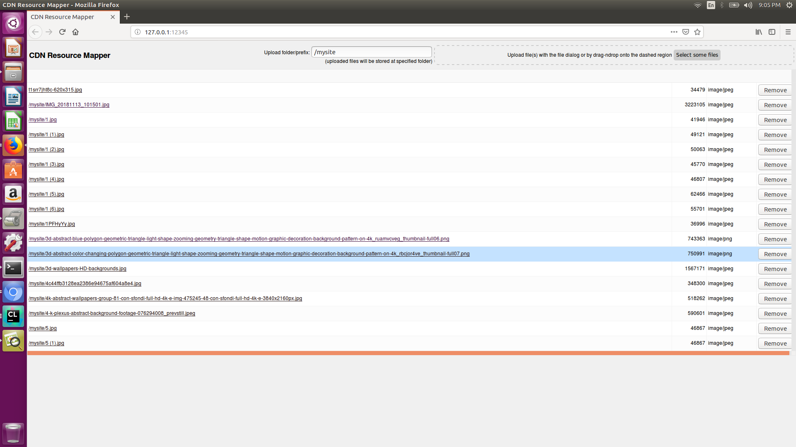Image resolution: width=796 pixels, height=447 pixels.
Task: Launch Terminal from the dock
Action: coord(13,268)
